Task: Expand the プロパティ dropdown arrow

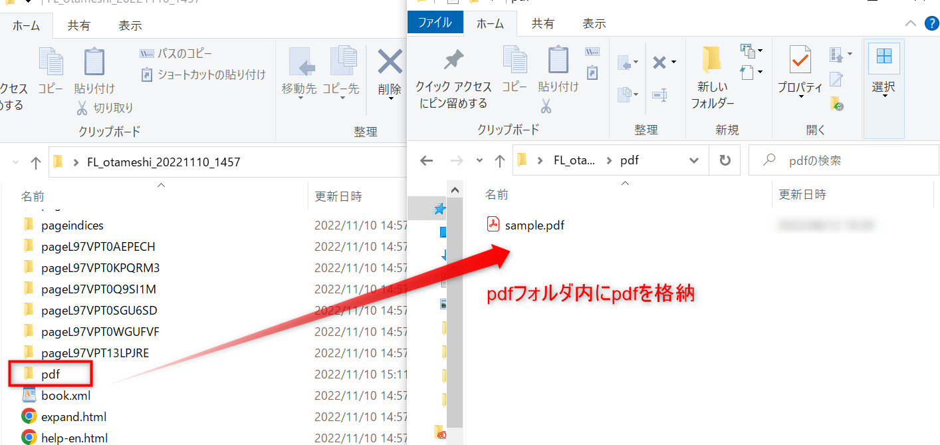Action: [x=800, y=95]
